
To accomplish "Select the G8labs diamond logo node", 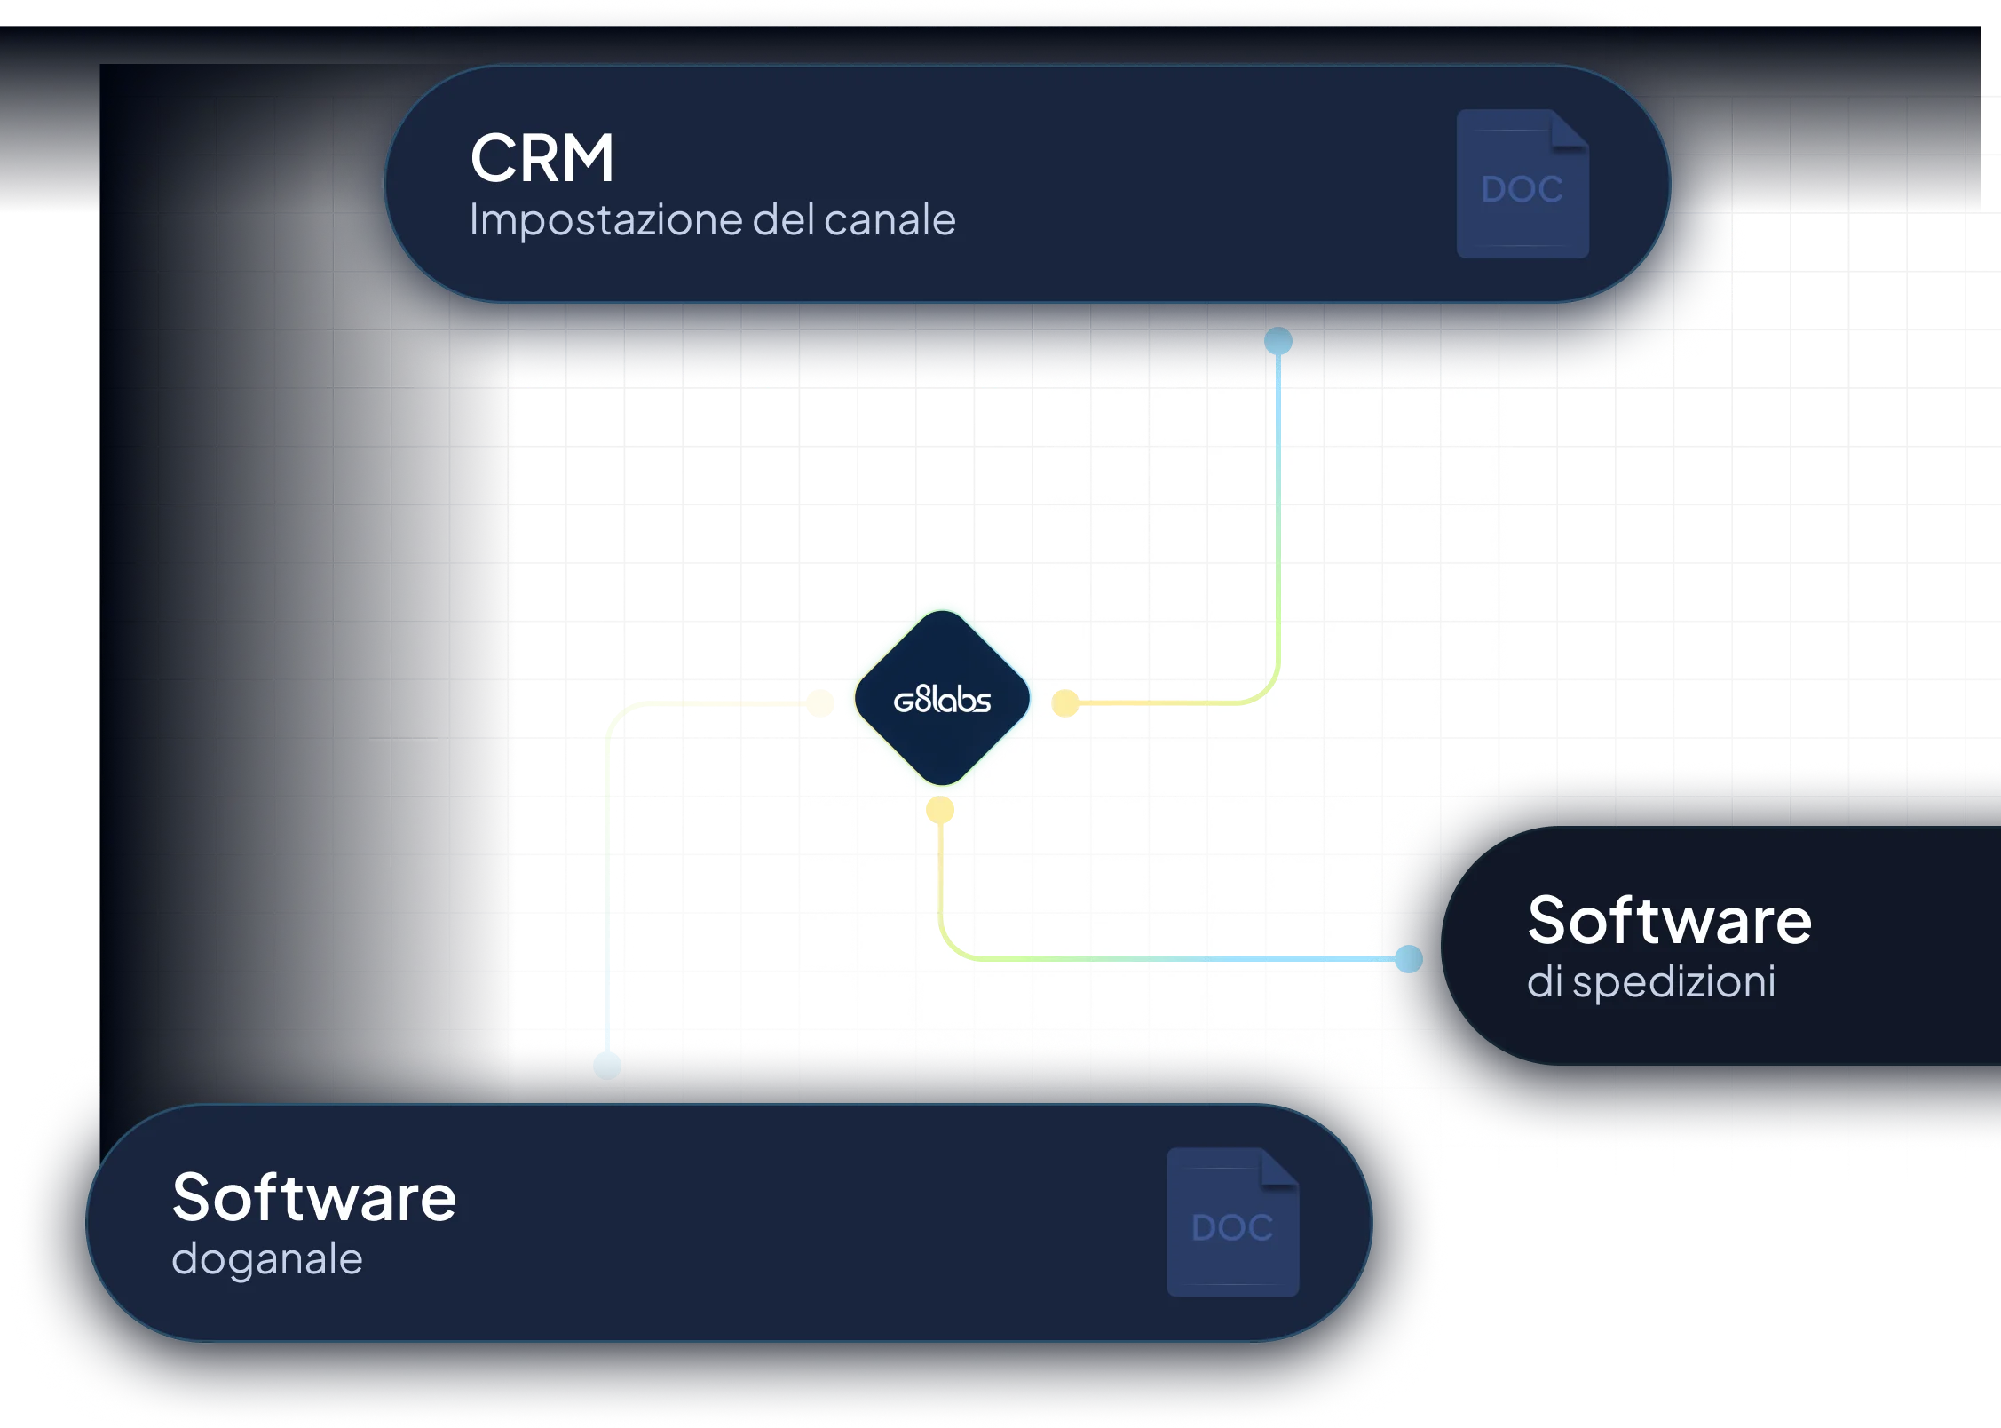I will 942,698.
